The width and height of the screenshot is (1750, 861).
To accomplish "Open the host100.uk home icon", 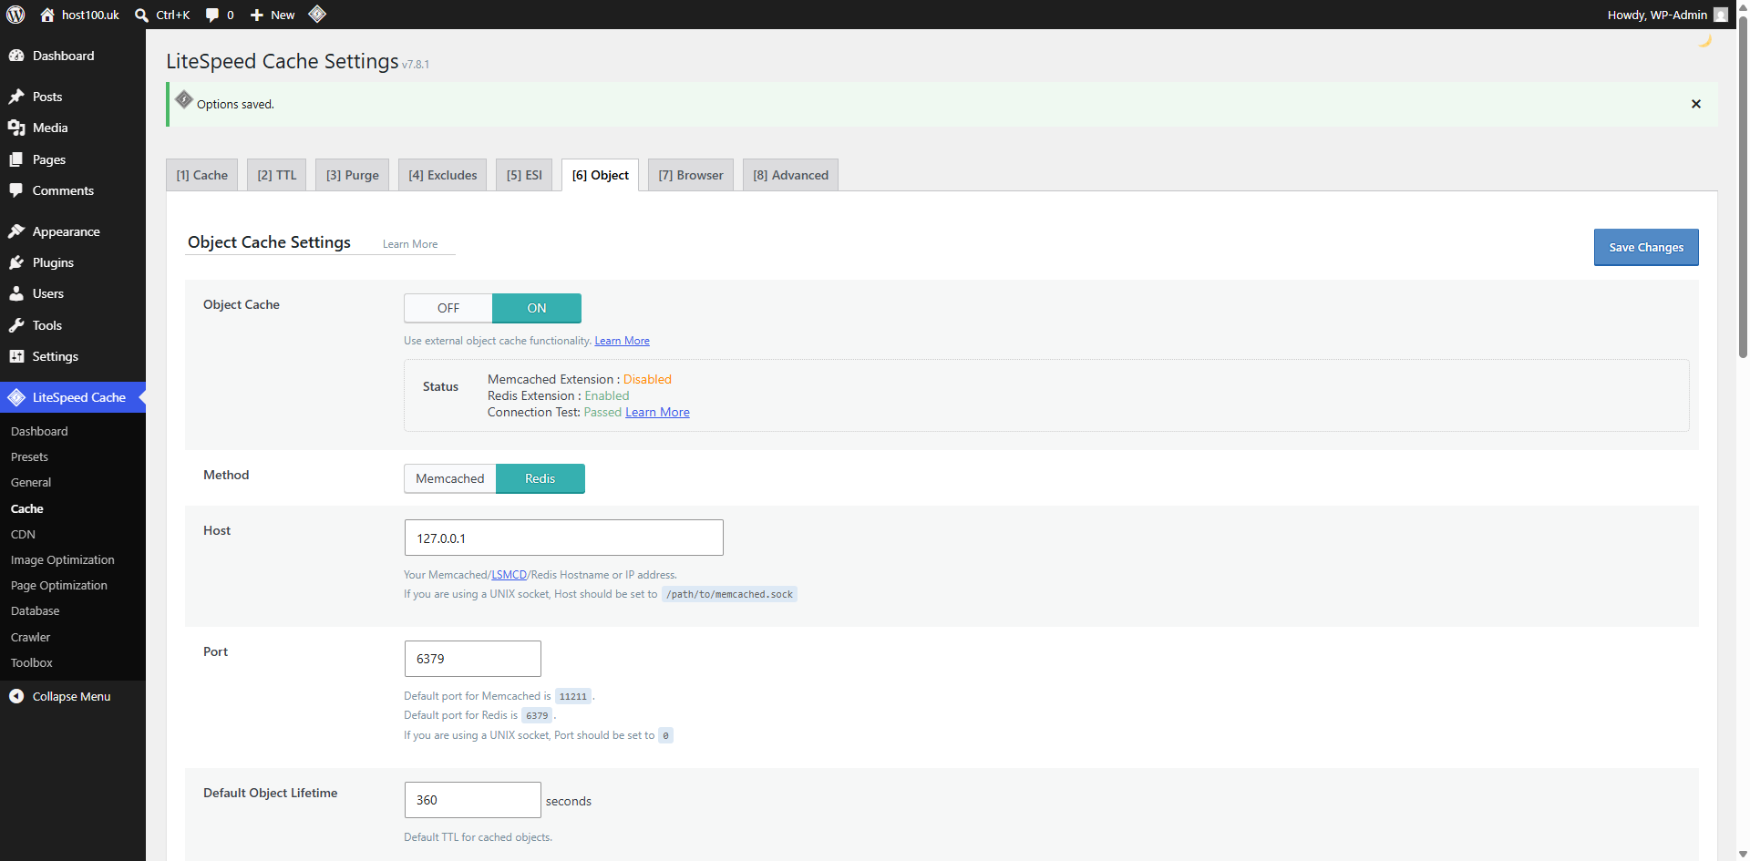I will (47, 15).
